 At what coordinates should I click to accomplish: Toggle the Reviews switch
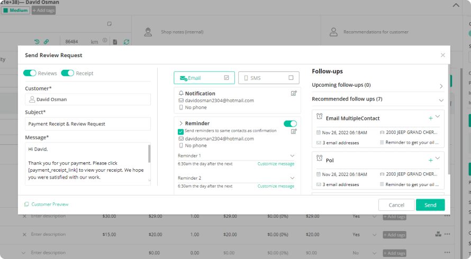pyautogui.click(x=30, y=73)
